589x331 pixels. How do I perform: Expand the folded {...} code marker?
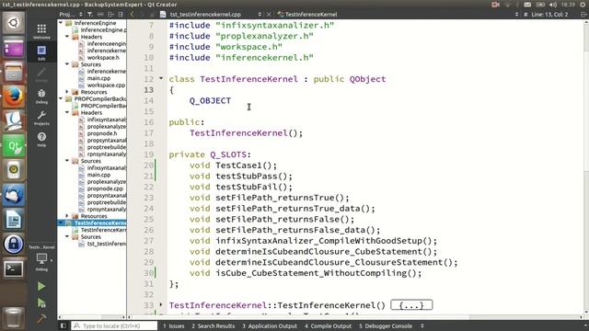[411, 304]
